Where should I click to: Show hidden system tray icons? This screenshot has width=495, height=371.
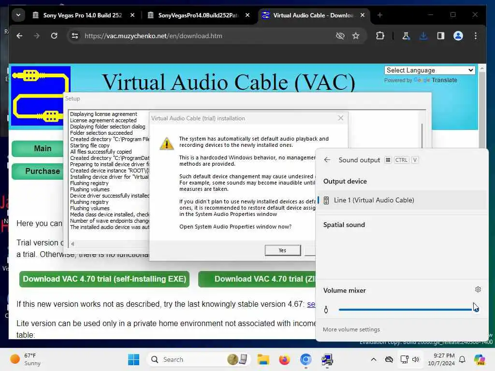tap(374, 359)
